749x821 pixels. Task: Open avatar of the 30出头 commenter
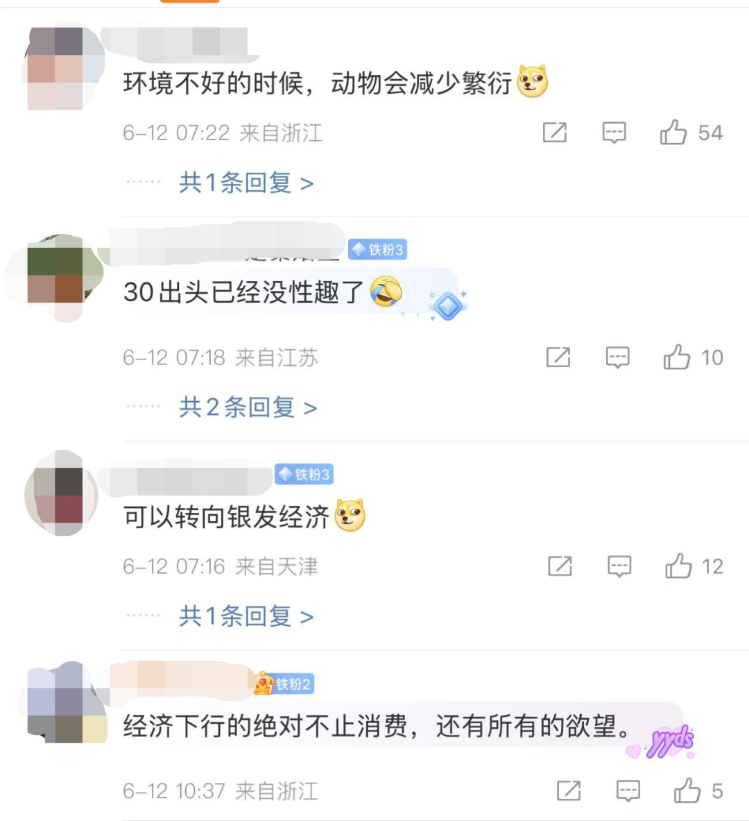point(59,276)
